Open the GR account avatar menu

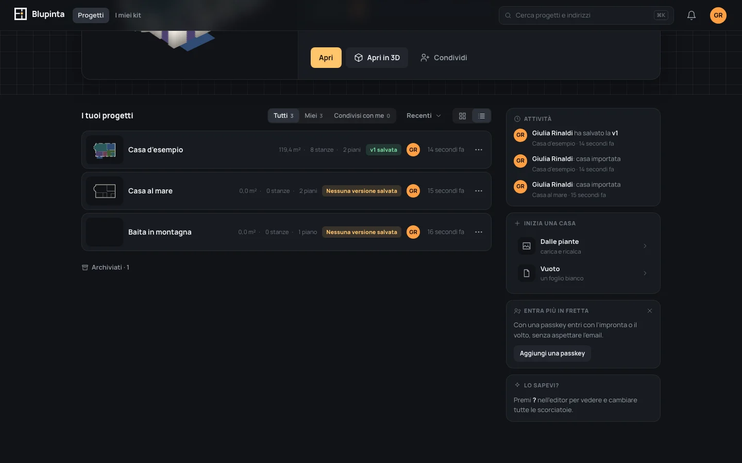click(x=718, y=15)
